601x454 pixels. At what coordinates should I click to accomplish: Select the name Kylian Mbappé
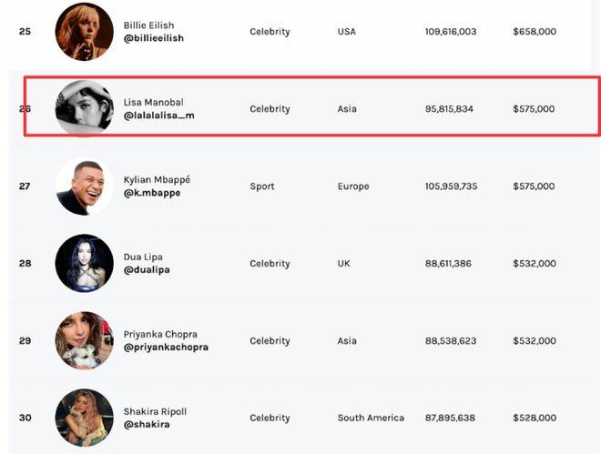[x=157, y=179]
